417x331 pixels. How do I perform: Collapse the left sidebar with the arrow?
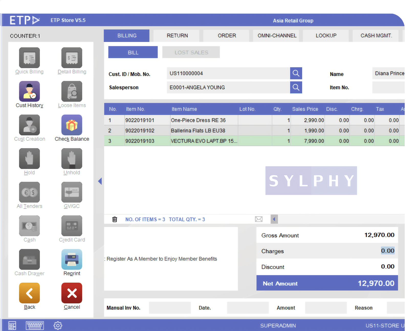100,181
